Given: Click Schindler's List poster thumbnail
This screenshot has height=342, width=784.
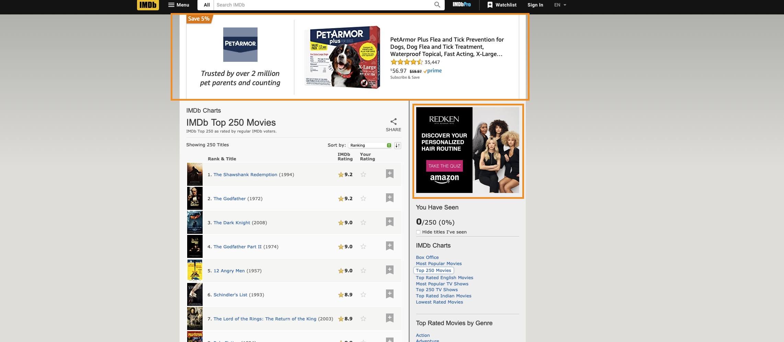Looking at the screenshot, I should 195,294.
